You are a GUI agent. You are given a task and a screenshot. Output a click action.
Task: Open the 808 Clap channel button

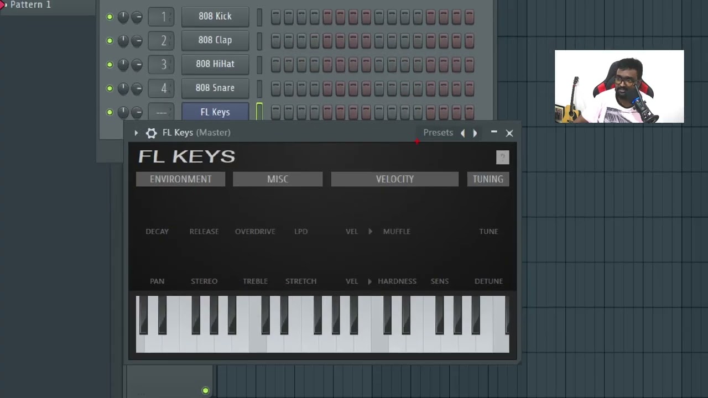215,40
